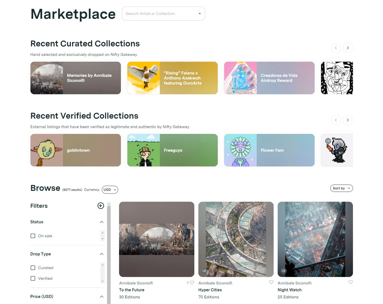Collapse the Status filter section
Screen dimensions: 383x304
(x=101, y=222)
